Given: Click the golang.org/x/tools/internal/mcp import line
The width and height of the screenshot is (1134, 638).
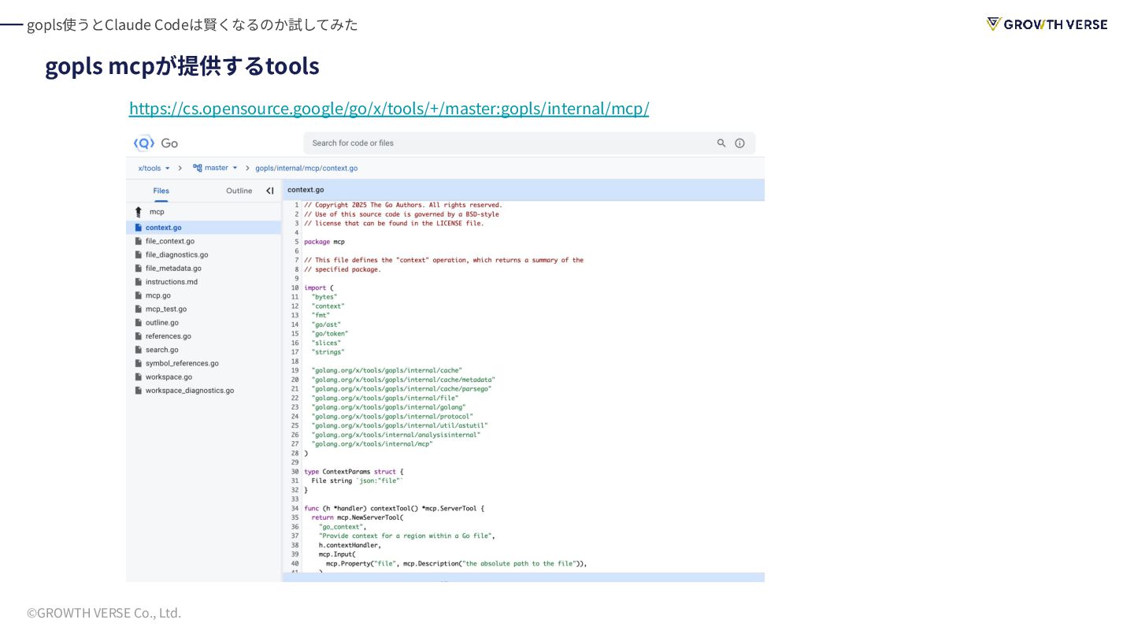Looking at the screenshot, I should pos(372,444).
